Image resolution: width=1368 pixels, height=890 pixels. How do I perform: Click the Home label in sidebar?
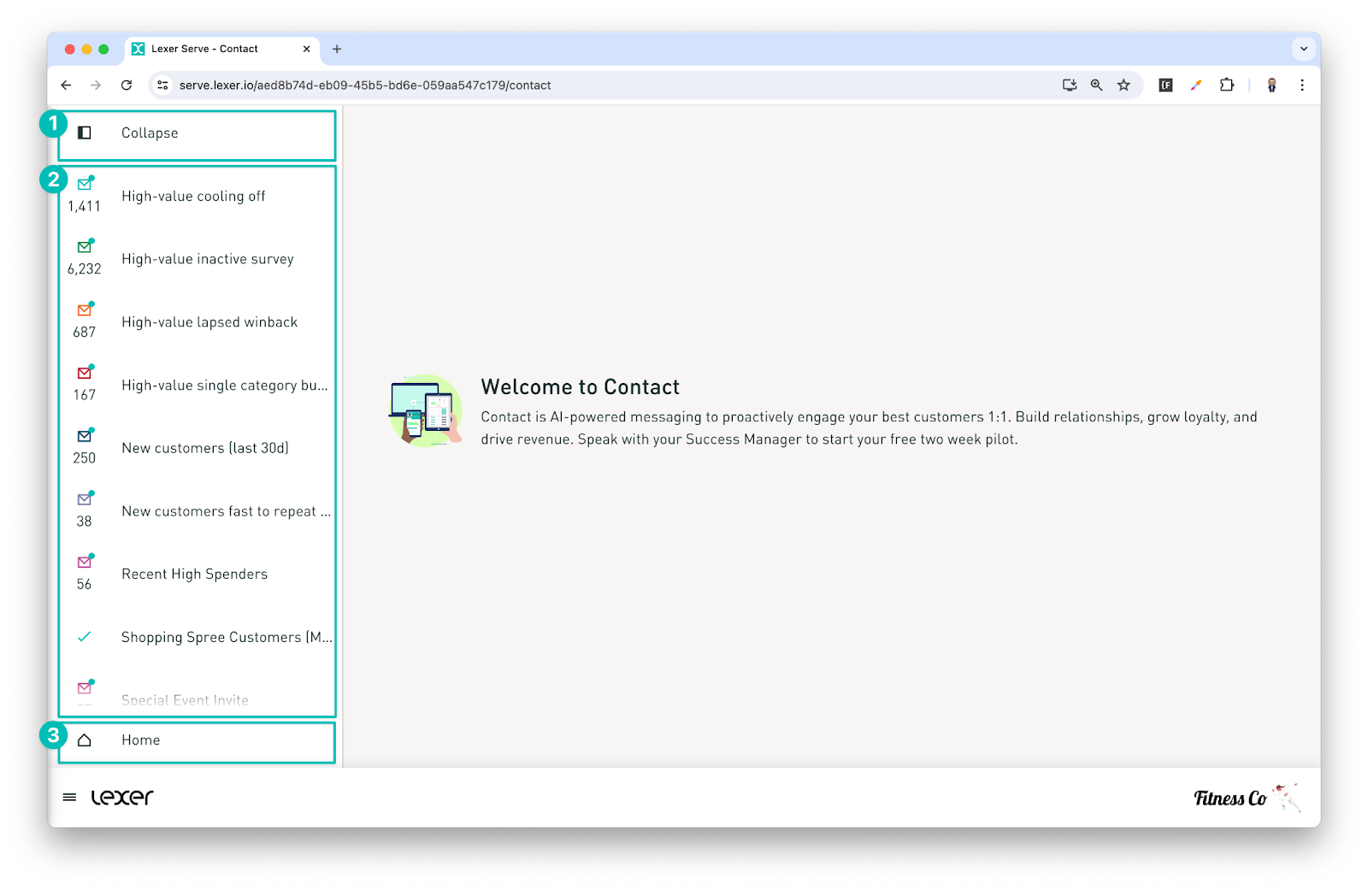pos(141,740)
